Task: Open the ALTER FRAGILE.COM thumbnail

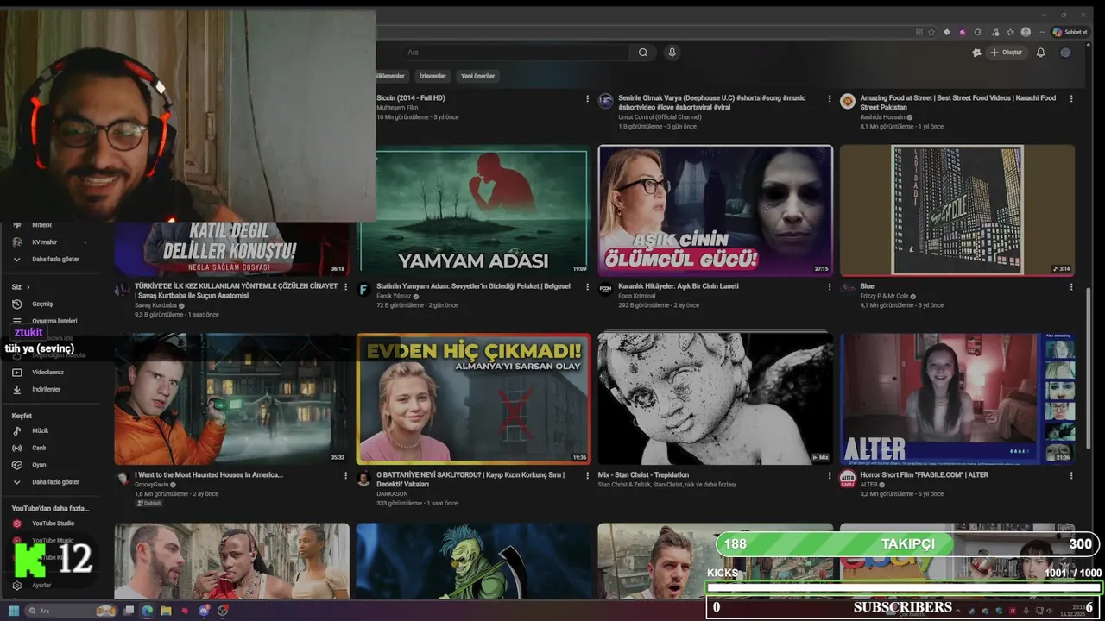Action: (x=957, y=398)
